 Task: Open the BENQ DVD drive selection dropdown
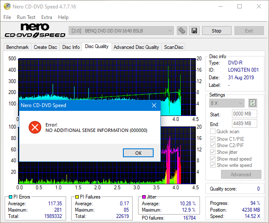tap(121, 31)
